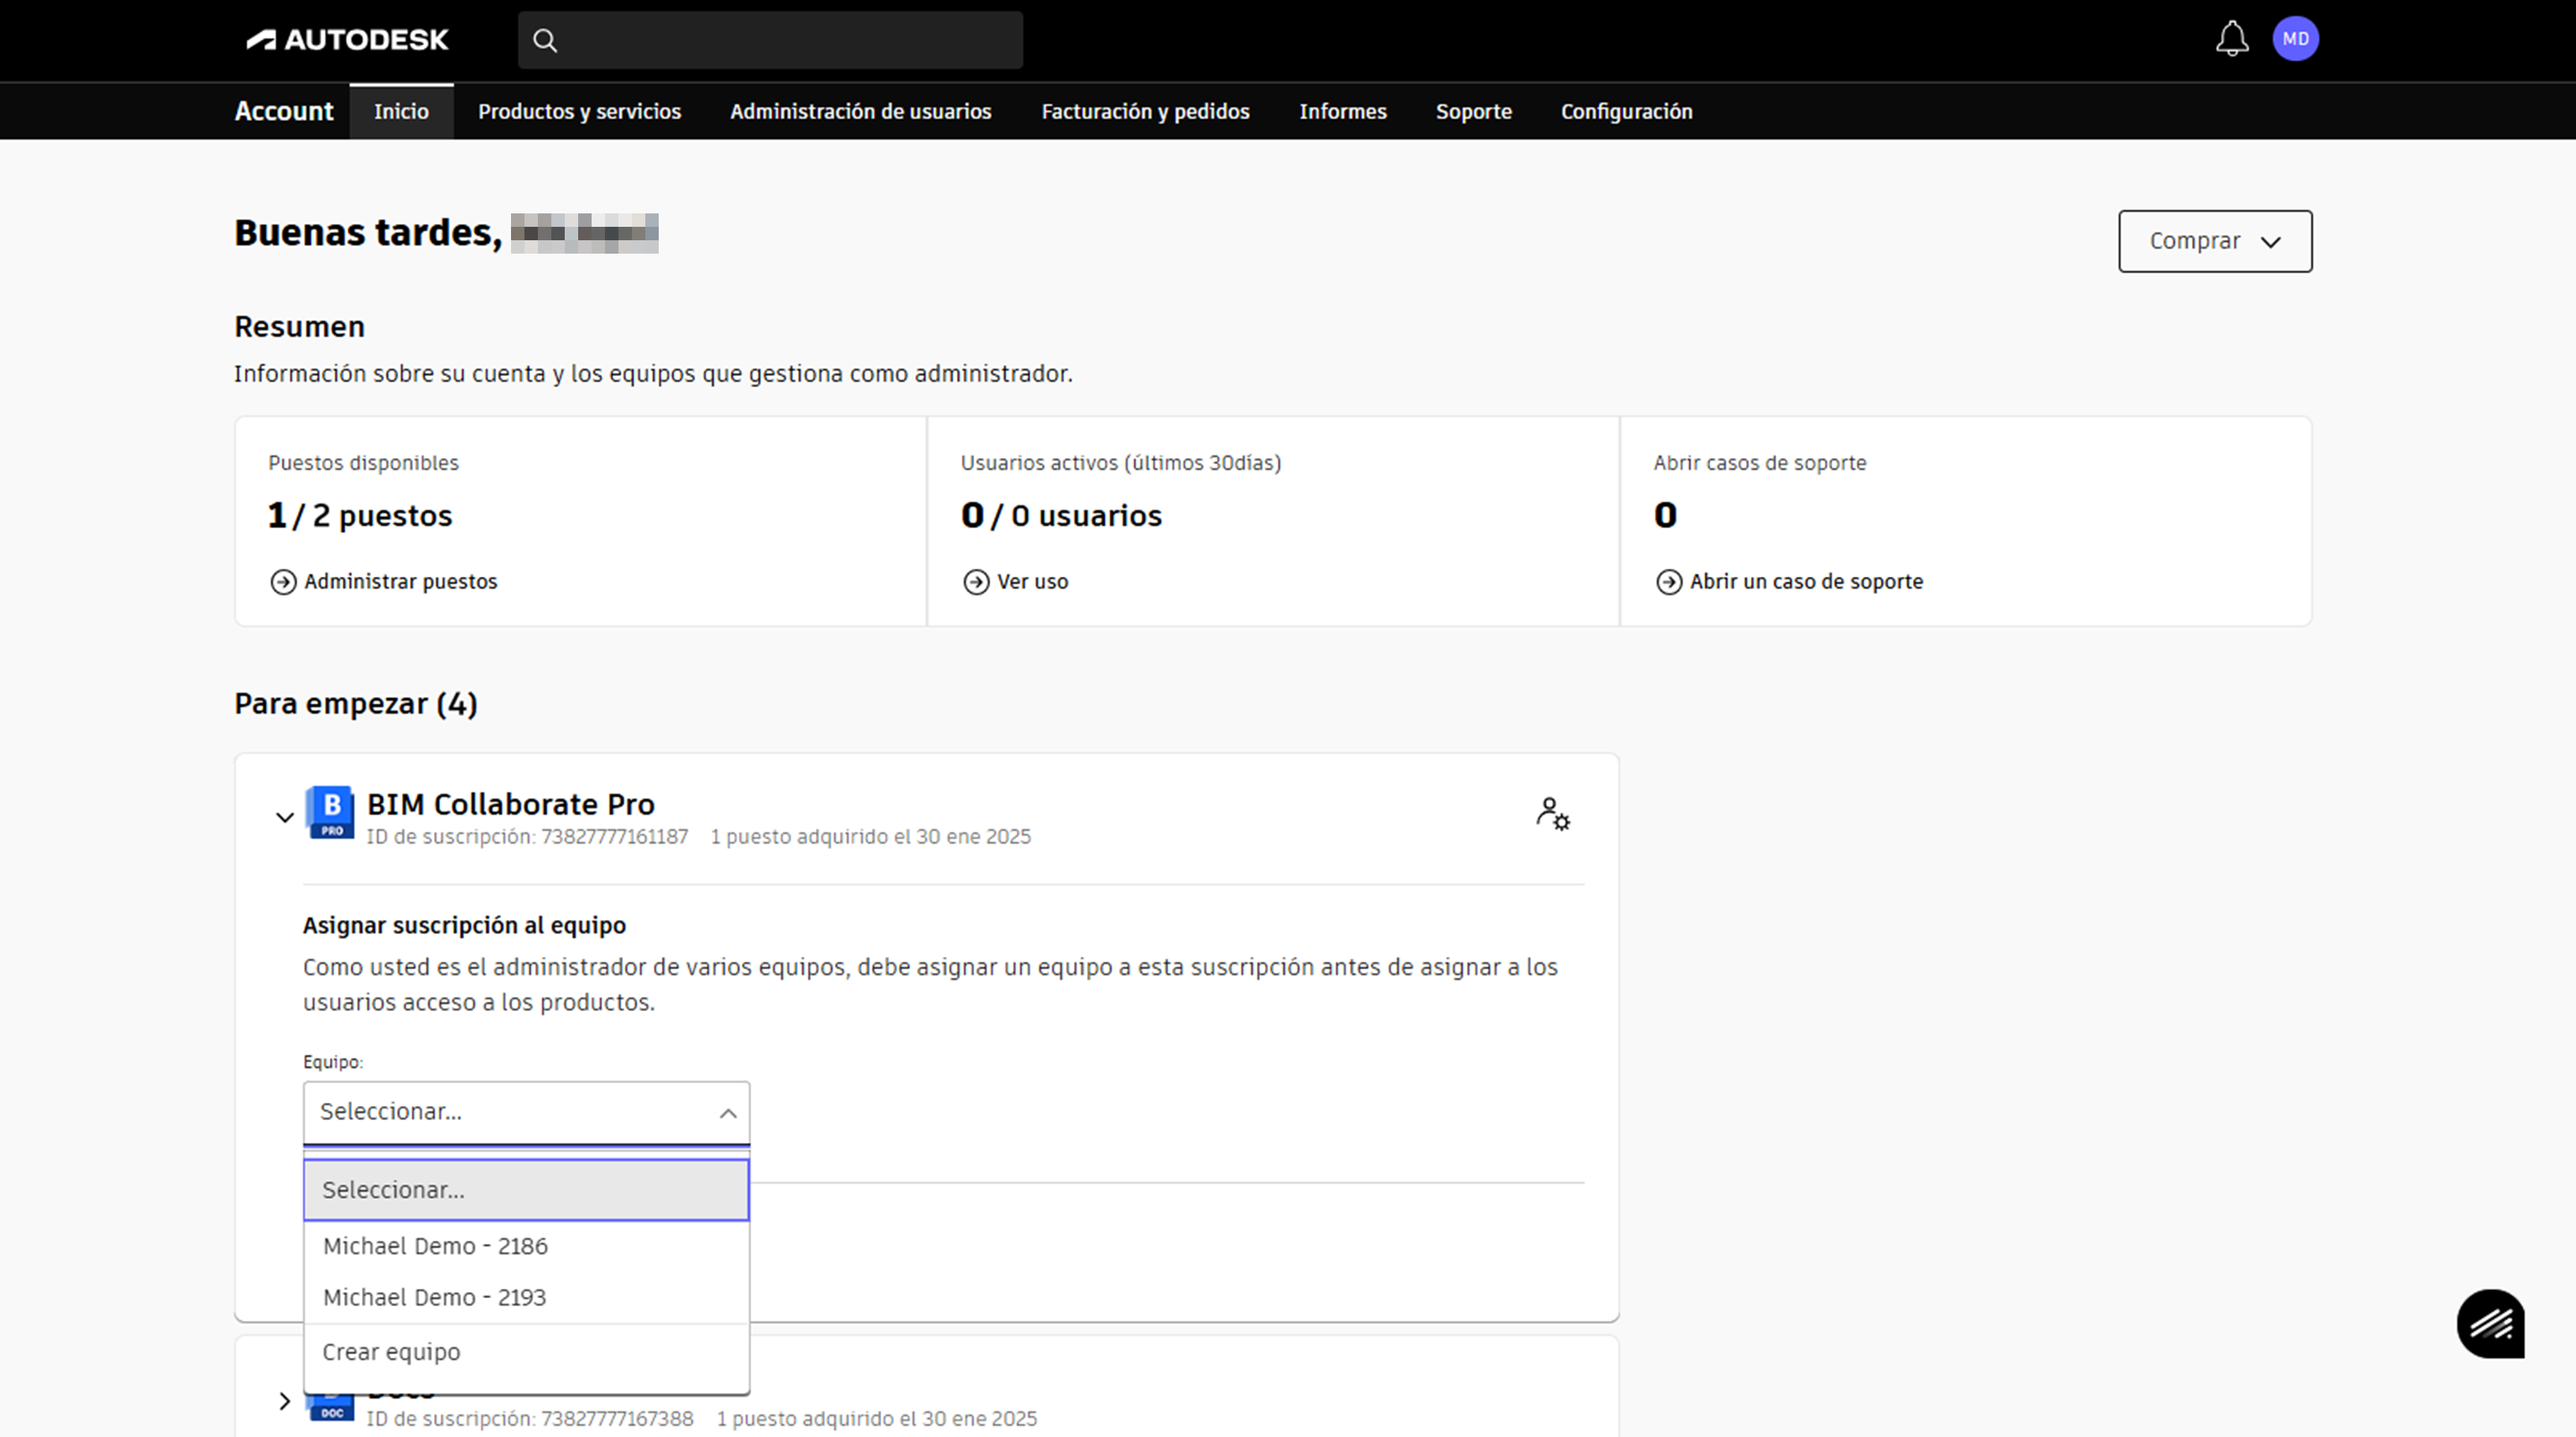This screenshot has width=2576, height=1437.
Task: Collapse the BIM Collaborate Pro section
Action: coord(284,818)
